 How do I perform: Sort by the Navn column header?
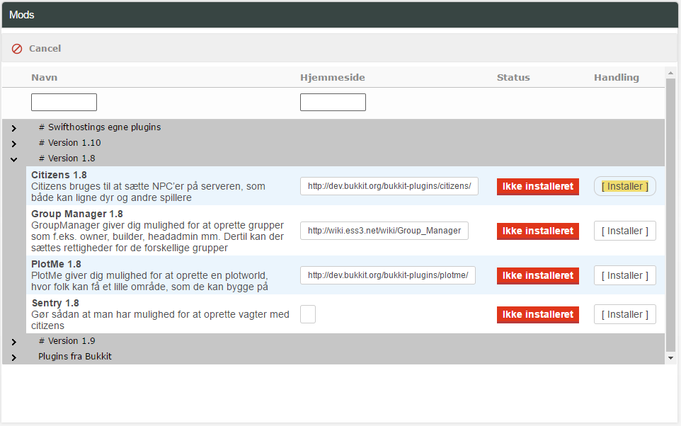[45, 78]
